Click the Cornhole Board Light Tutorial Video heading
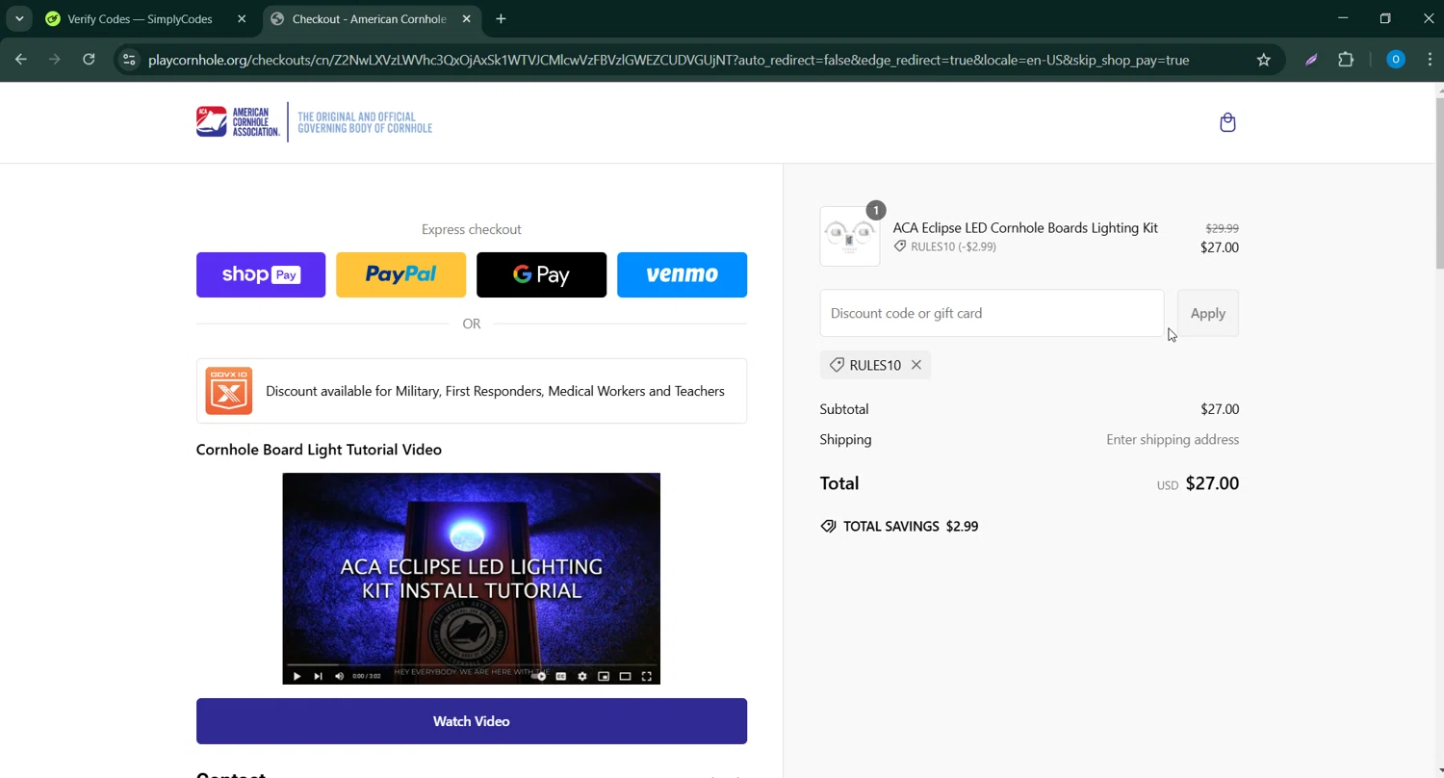 coord(319,450)
